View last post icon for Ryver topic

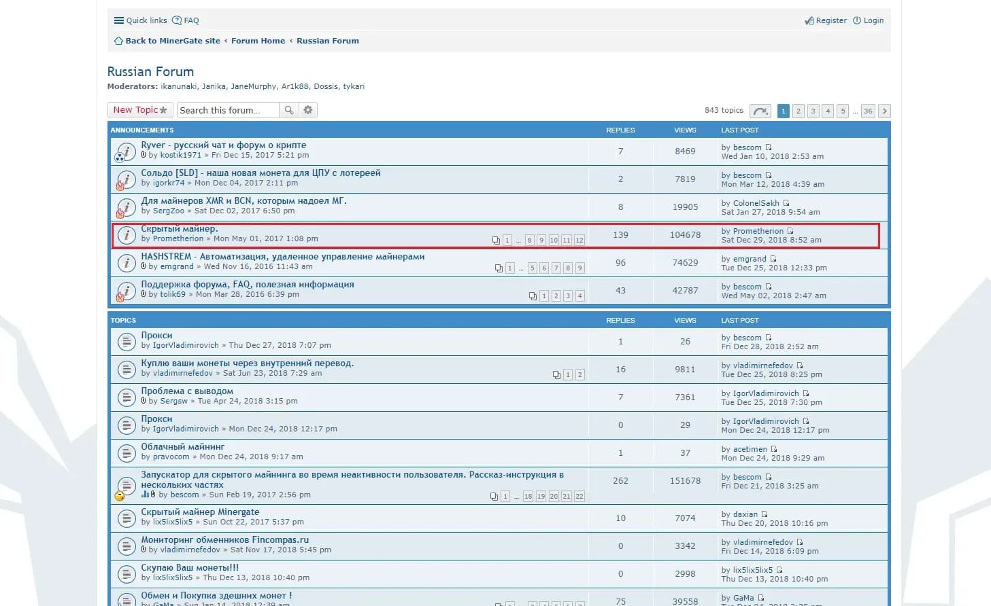769,147
